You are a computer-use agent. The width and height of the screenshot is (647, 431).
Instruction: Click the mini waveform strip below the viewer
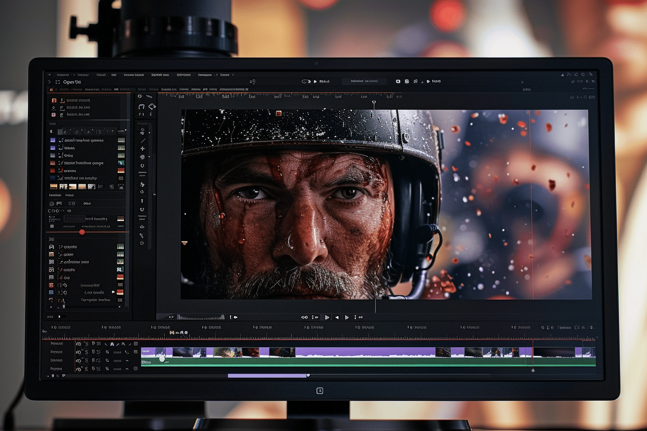(201, 317)
